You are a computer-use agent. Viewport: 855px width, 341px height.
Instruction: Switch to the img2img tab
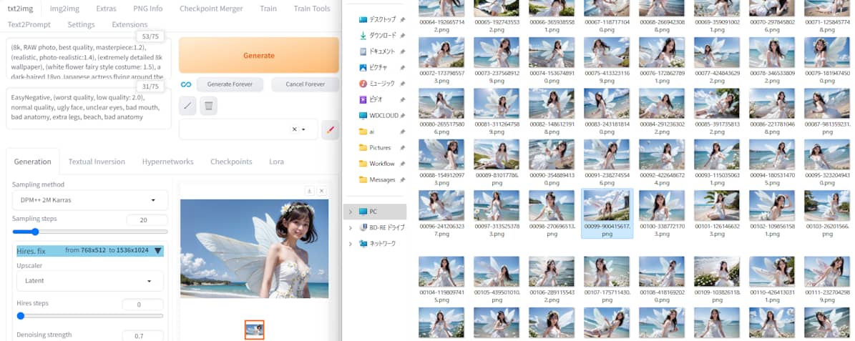click(65, 9)
